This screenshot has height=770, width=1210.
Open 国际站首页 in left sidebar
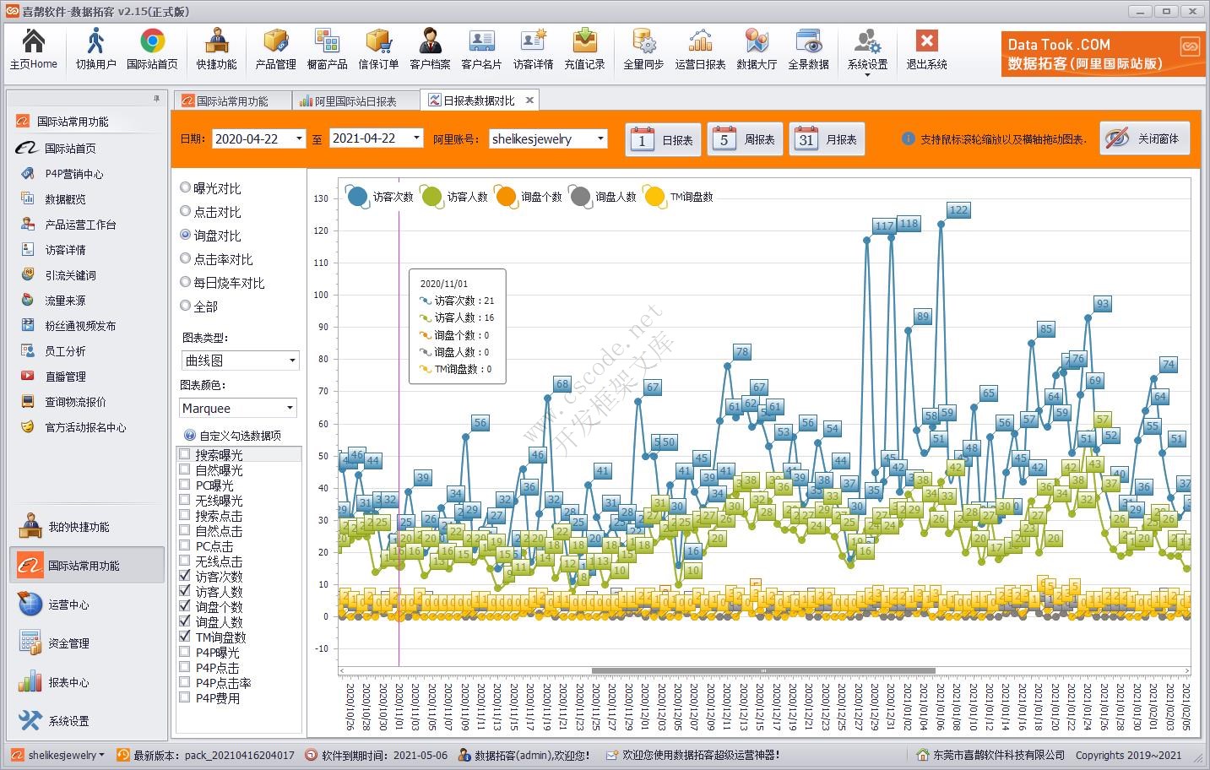pos(70,149)
